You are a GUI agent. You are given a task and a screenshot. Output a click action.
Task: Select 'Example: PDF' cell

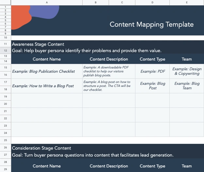(152, 71)
